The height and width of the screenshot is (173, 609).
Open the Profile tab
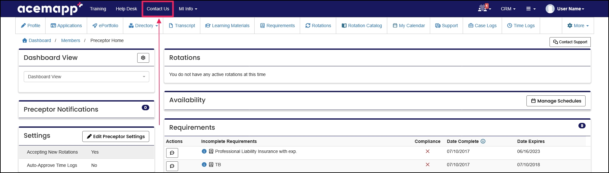coord(31,26)
